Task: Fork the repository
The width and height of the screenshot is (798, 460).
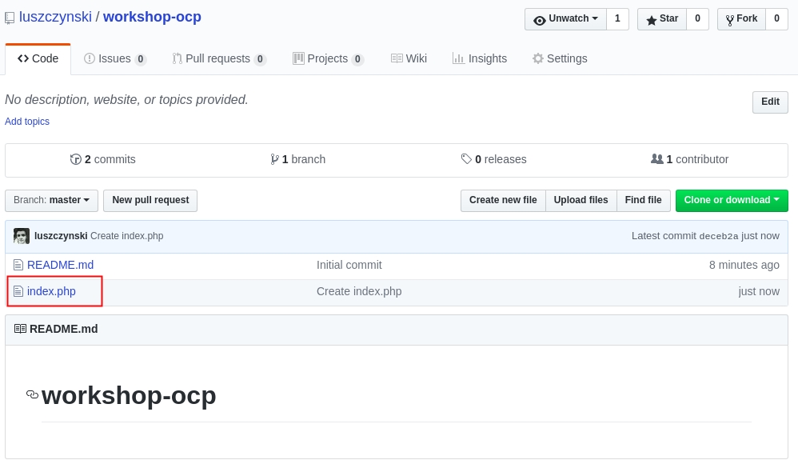Action: 741,19
